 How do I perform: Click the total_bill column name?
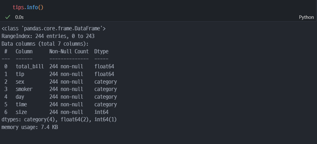pyautogui.click(x=30, y=67)
